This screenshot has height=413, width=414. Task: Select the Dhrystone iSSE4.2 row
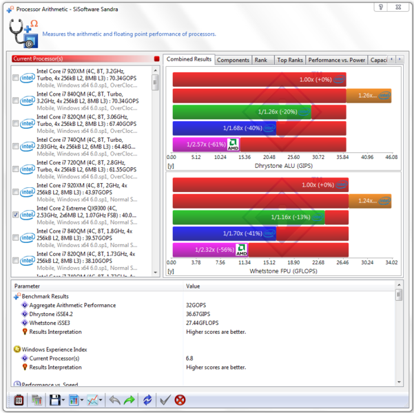click(x=203, y=314)
